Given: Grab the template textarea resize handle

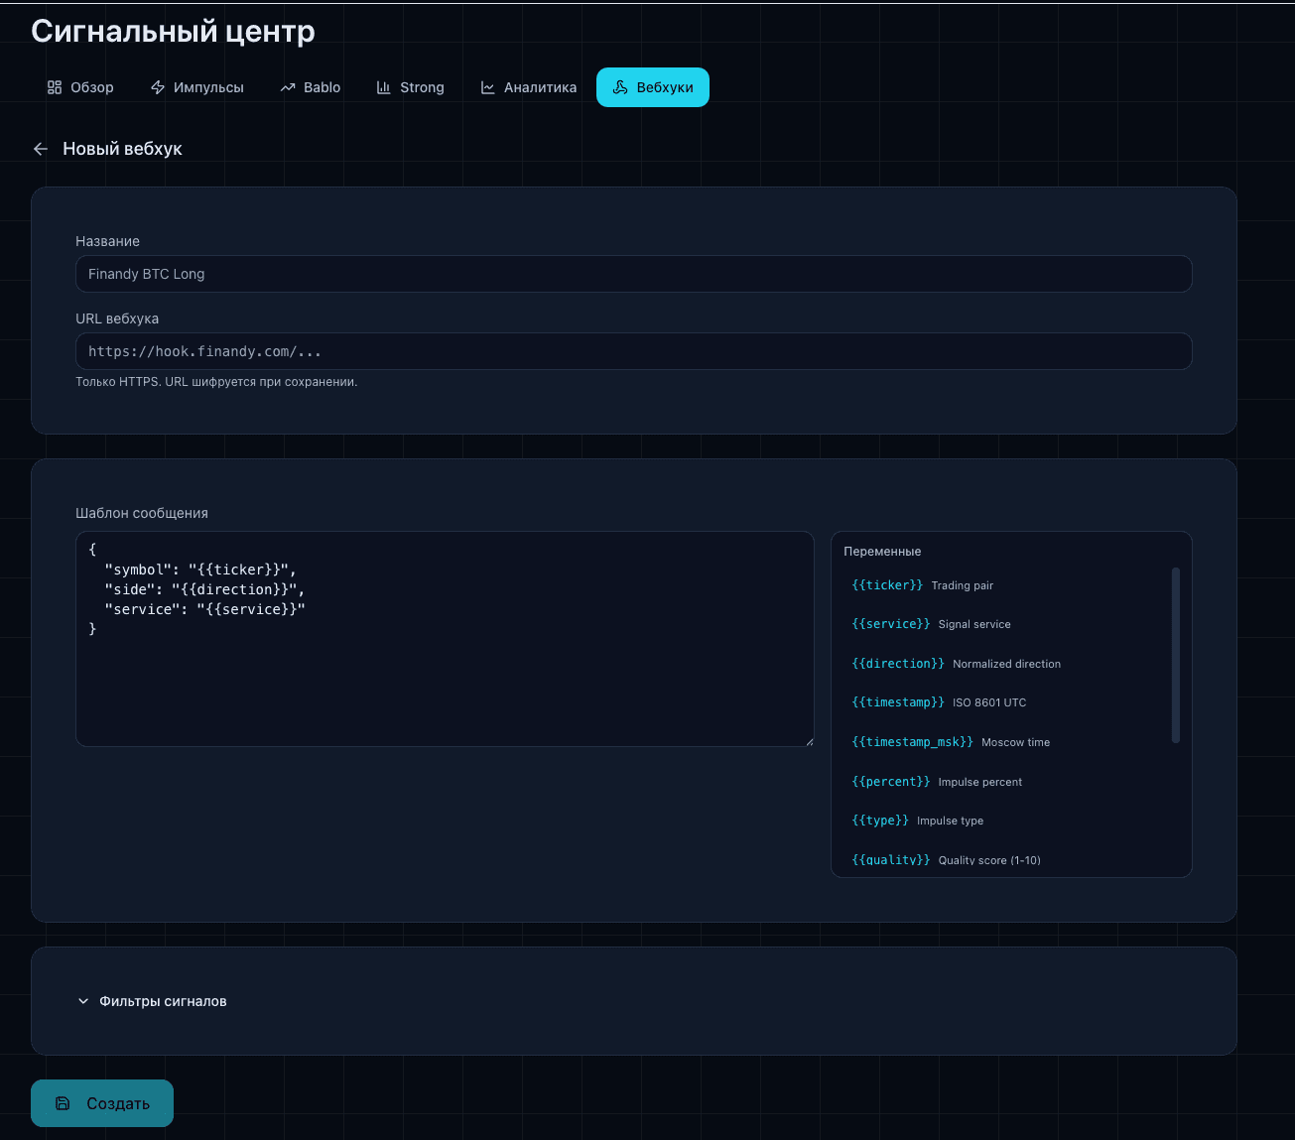Looking at the screenshot, I should pos(809,741).
